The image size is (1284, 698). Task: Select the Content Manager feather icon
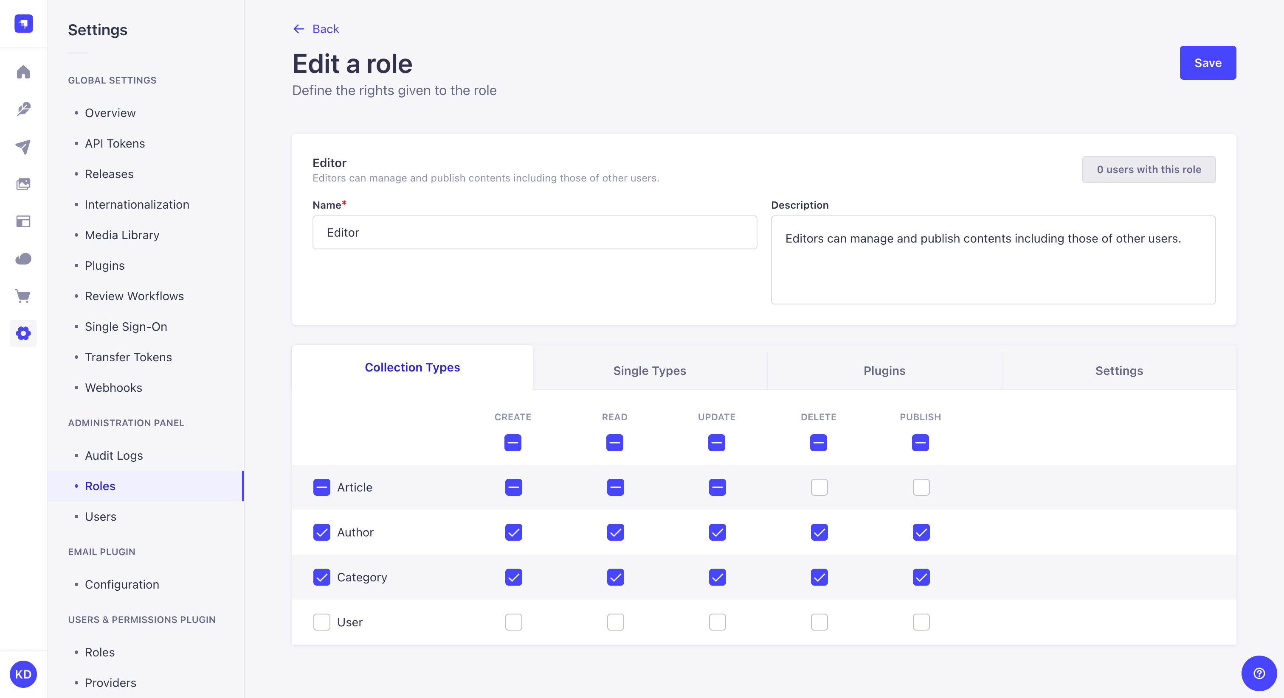pyautogui.click(x=23, y=109)
